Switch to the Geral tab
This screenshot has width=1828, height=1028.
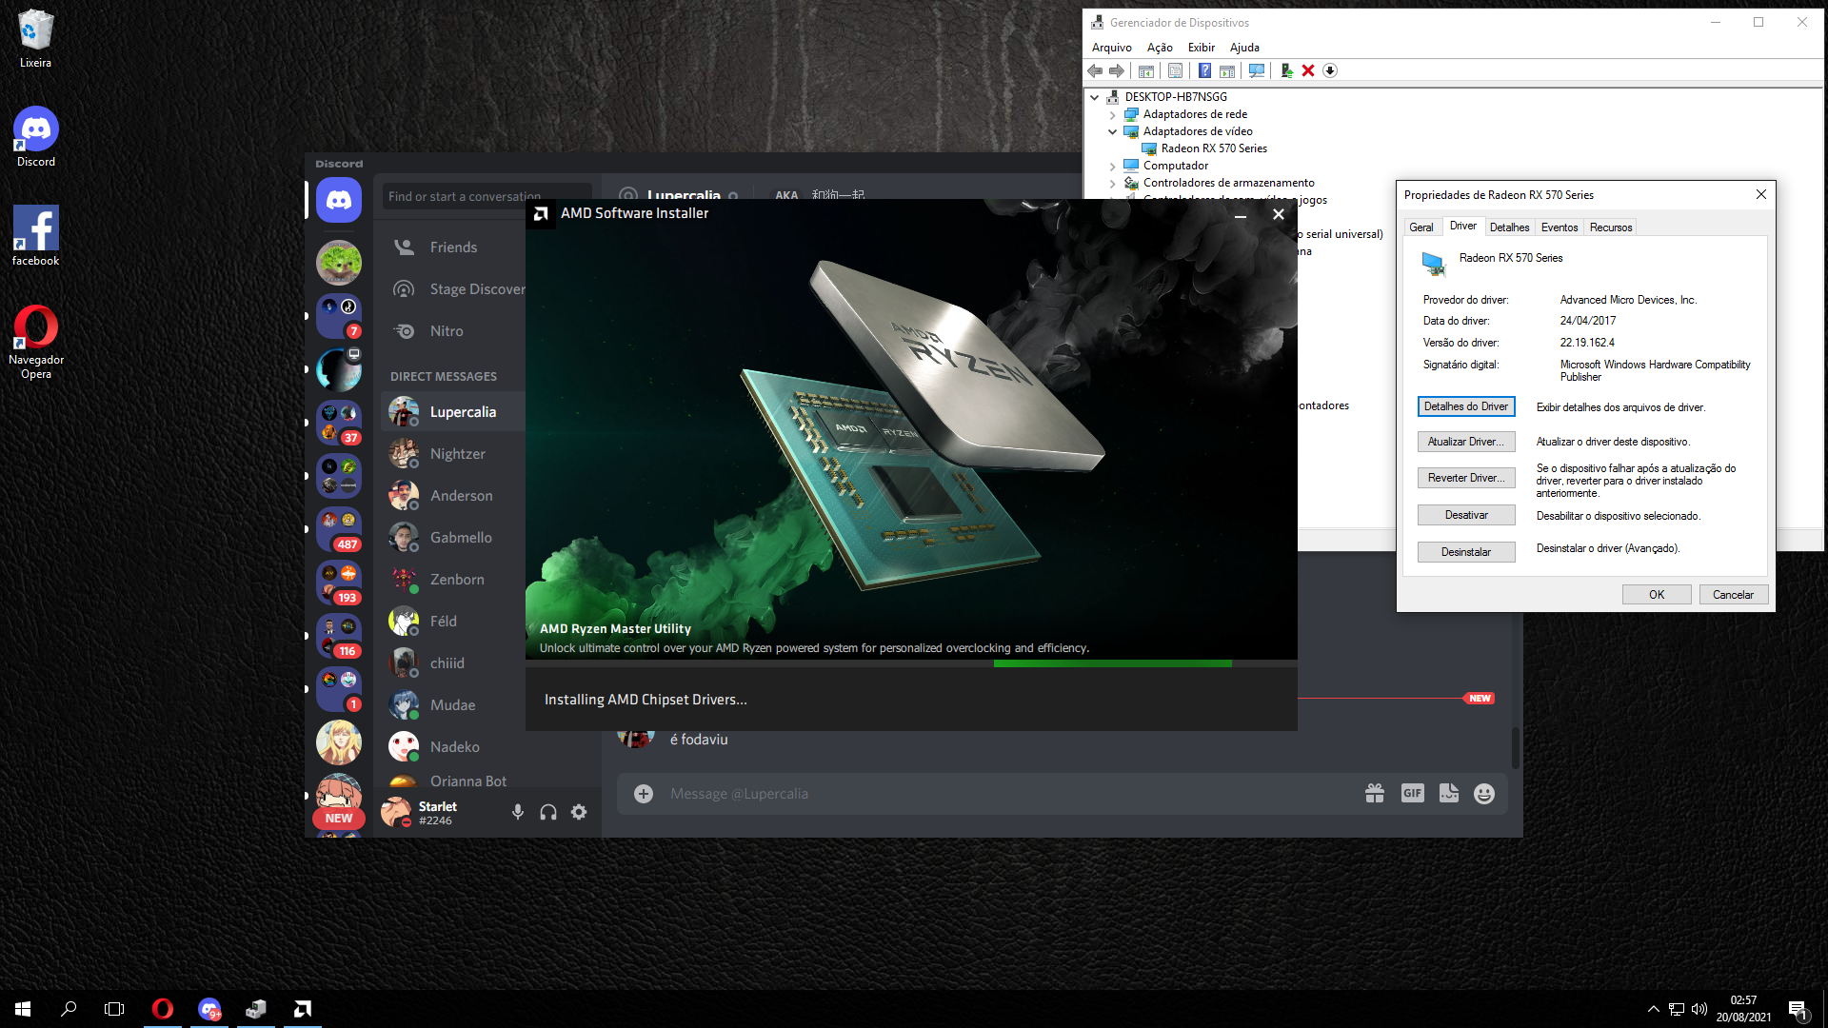pos(1421,227)
